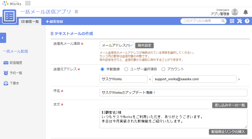Open the app grid launcher icon

pos(28,3)
